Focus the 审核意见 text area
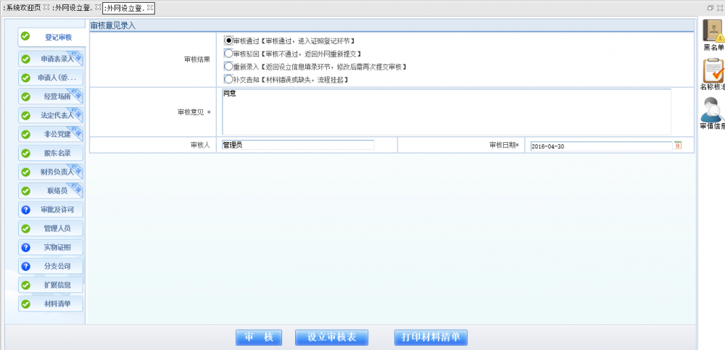The height and width of the screenshot is (350, 725). tap(447, 112)
